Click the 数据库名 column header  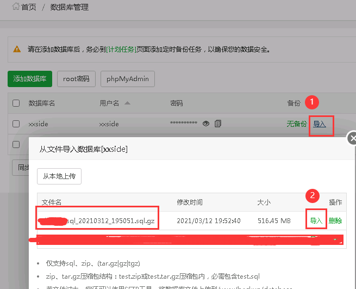pyautogui.click(x=41, y=103)
